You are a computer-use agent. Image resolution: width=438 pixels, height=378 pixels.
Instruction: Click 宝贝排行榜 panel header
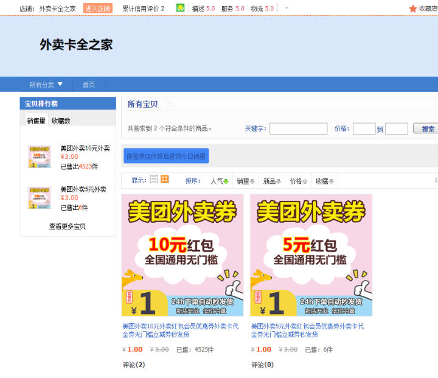click(x=68, y=103)
